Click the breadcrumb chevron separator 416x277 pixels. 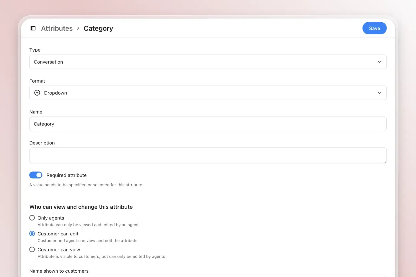(x=78, y=28)
